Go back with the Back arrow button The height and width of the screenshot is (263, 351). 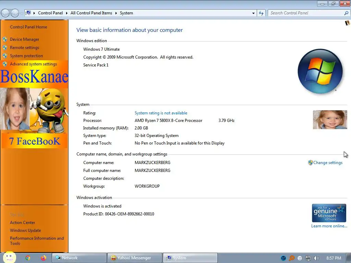click(5, 13)
